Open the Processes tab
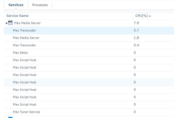The height and width of the screenshot is (118, 174). pos(40,5)
